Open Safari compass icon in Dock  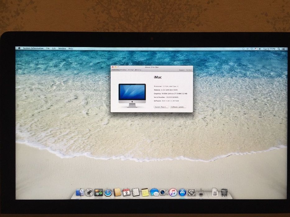click(x=108, y=193)
